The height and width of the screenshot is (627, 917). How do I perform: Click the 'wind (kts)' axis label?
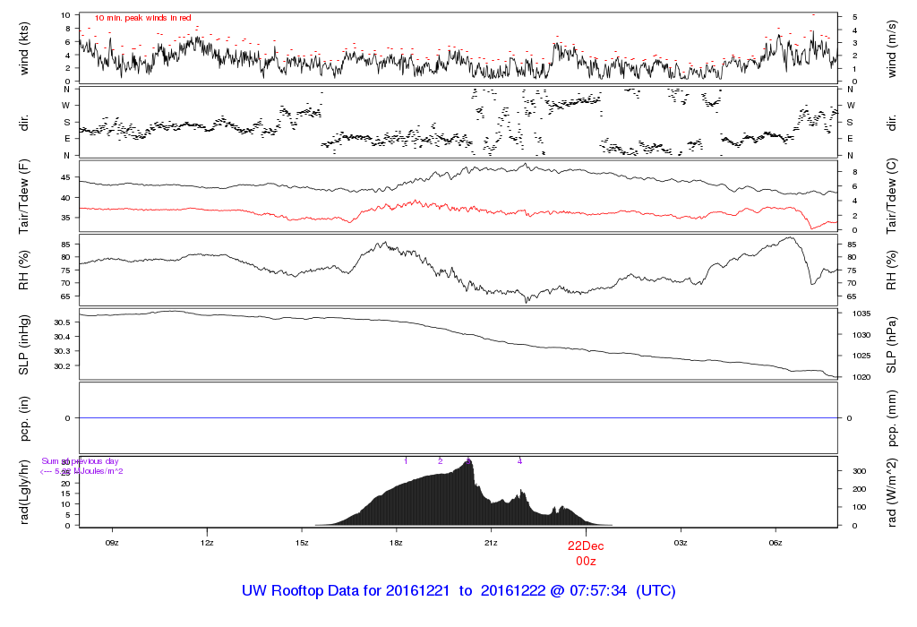pos(24,48)
